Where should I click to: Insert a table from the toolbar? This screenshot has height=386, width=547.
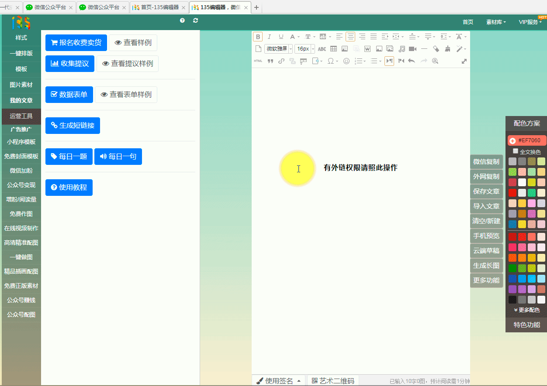333,49
